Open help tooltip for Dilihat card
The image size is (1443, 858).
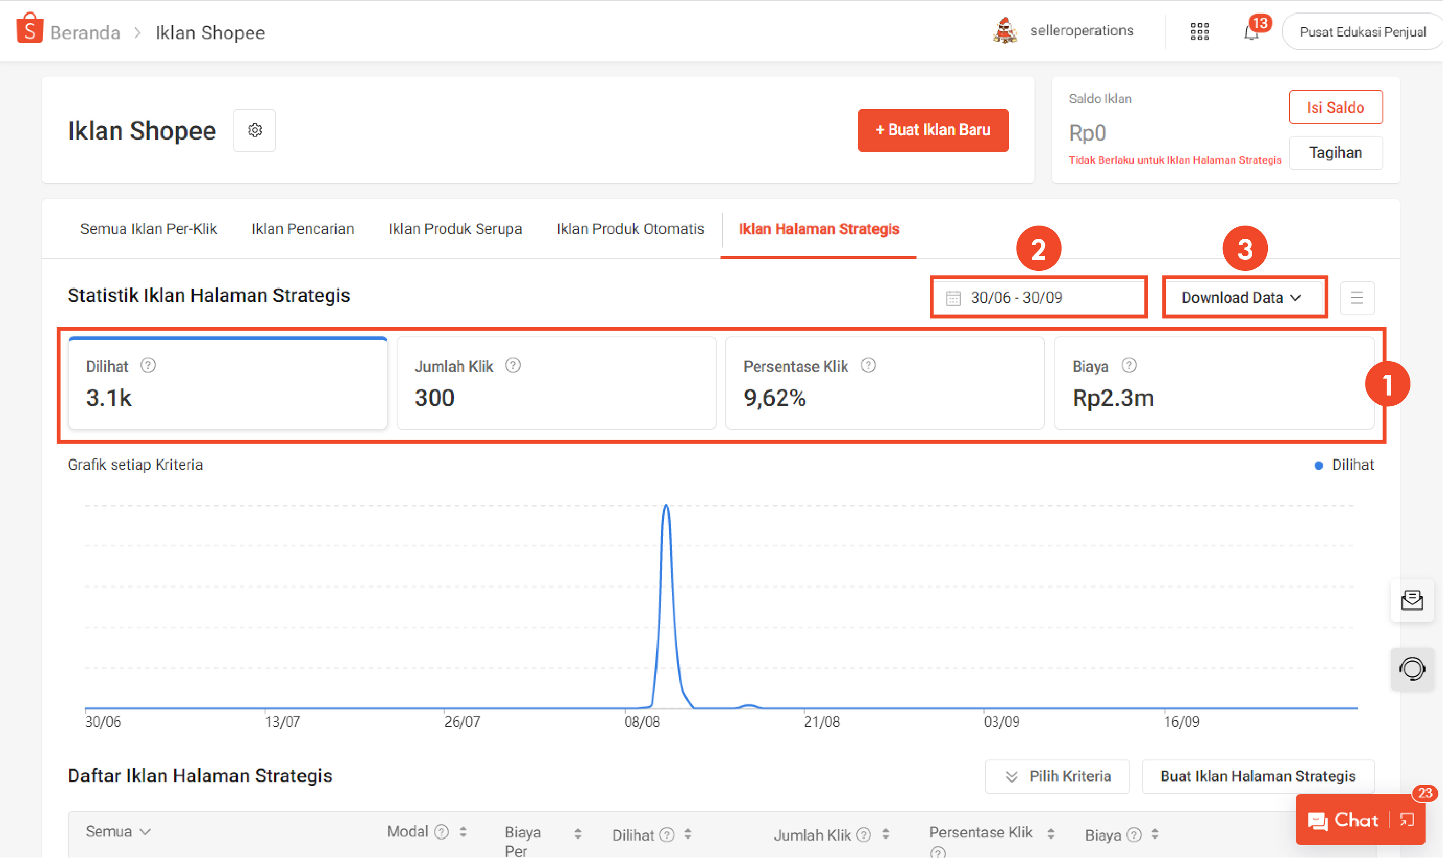click(x=148, y=365)
